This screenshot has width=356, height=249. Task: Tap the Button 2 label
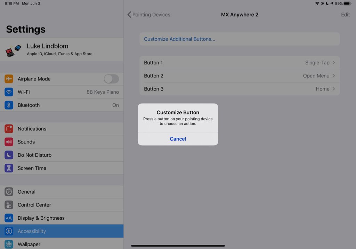click(x=154, y=76)
